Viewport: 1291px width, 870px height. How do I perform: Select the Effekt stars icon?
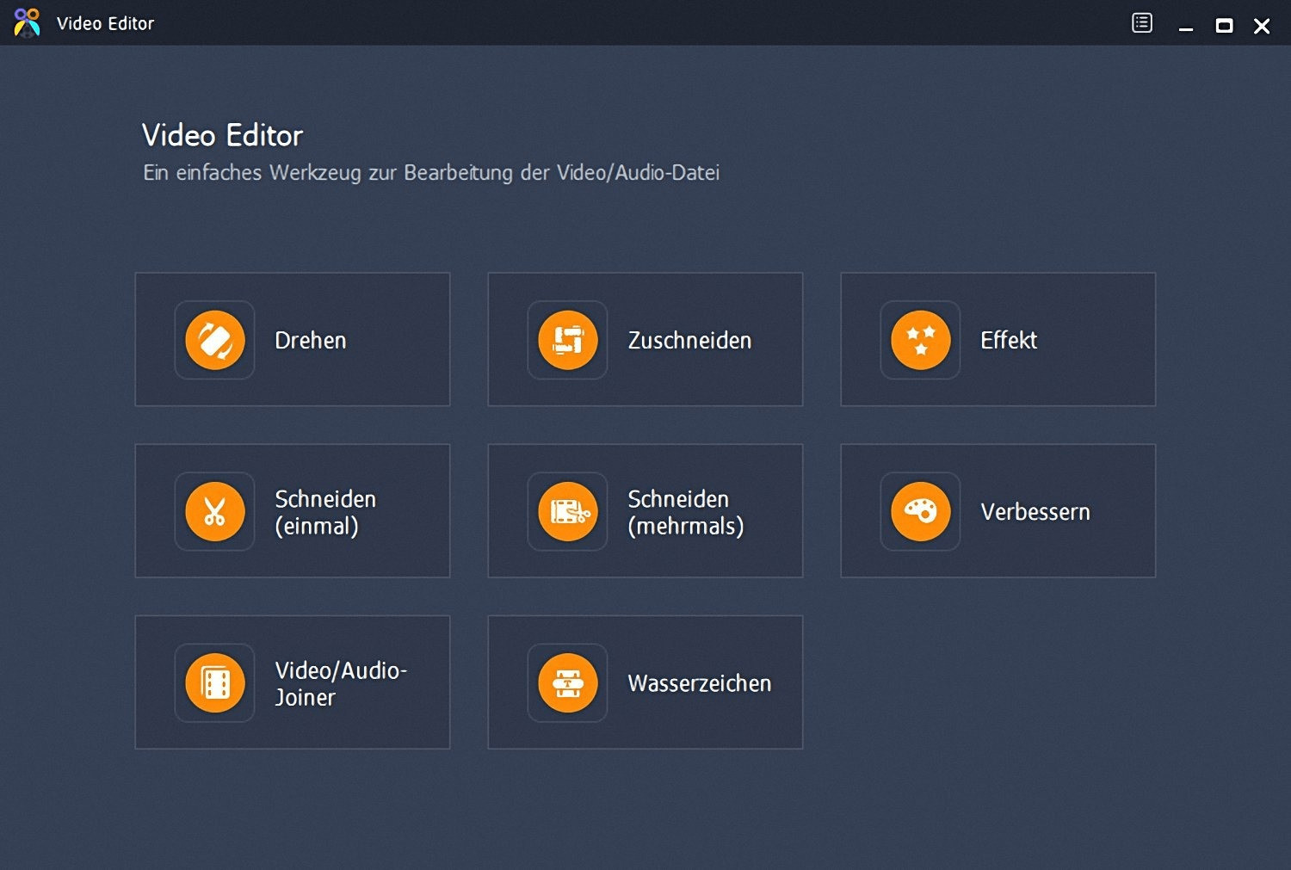920,340
